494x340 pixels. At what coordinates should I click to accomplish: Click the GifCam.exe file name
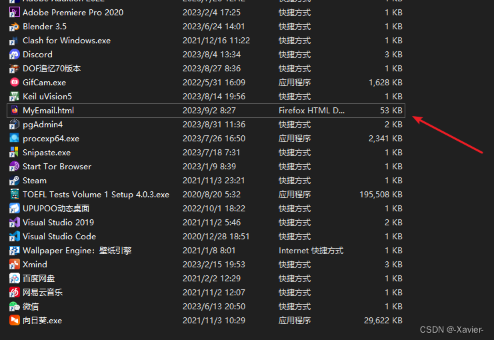point(45,83)
